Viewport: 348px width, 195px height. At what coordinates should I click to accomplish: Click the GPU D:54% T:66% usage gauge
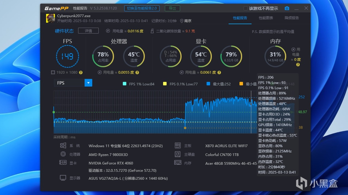pyautogui.click(x=171, y=56)
